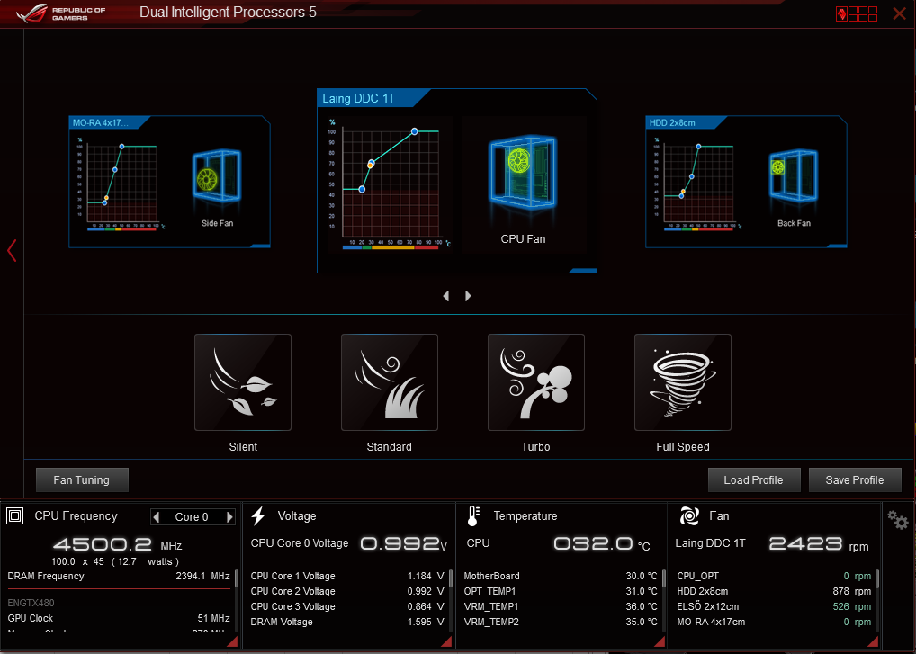Select the HDD 2x8cm Back Fan card
Viewport: 916px width, 654px height.
click(x=746, y=182)
